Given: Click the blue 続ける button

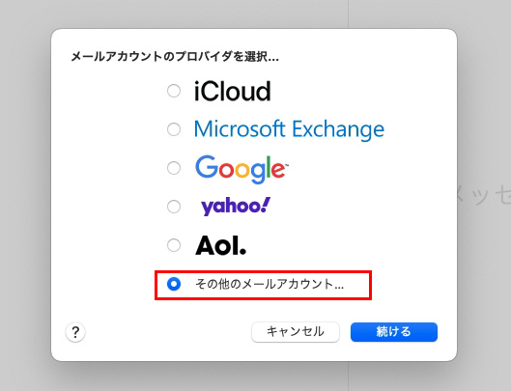Looking at the screenshot, I should [394, 332].
